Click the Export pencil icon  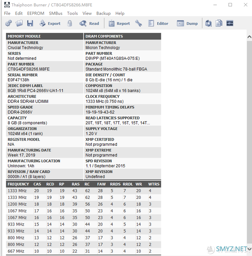(x=42, y=23)
